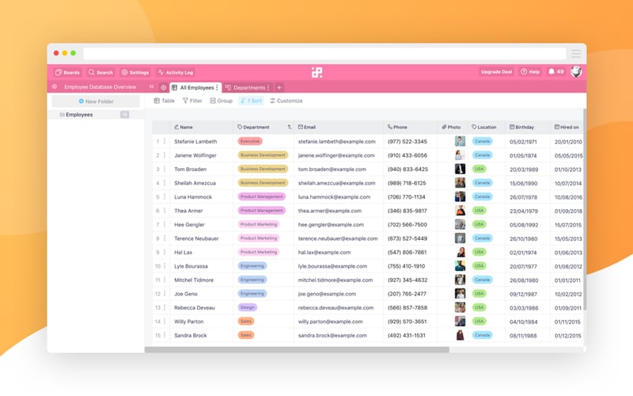Viewport: 633px width, 396px height.
Task: Click the eye icon beside Employee Database Overview
Action: point(55,86)
